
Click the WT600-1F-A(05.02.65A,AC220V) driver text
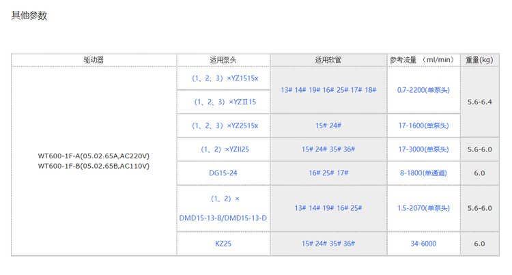point(94,155)
